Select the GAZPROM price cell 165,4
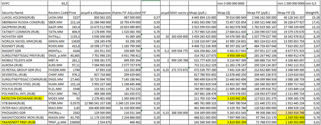Screen dimensions: 321x125 (73, 27)
